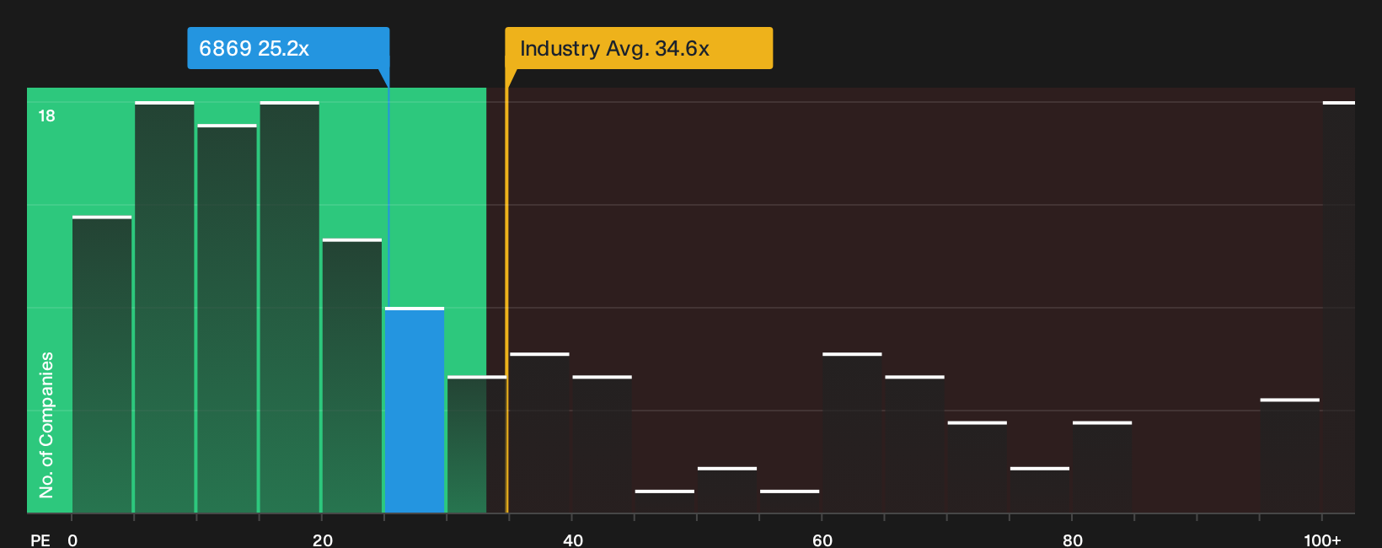Click the 60 x-axis tick label

822,540
